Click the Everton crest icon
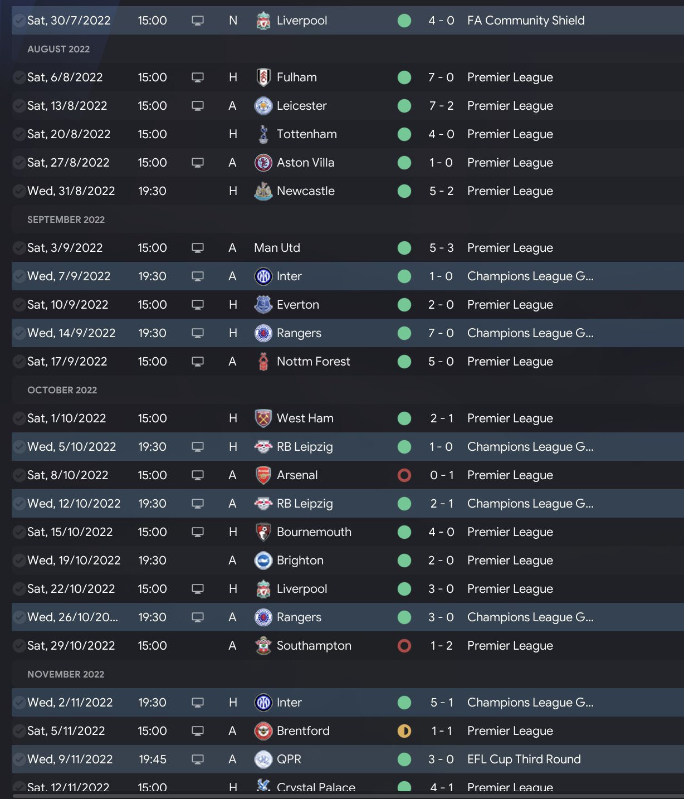This screenshot has height=799, width=684. (263, 305)
